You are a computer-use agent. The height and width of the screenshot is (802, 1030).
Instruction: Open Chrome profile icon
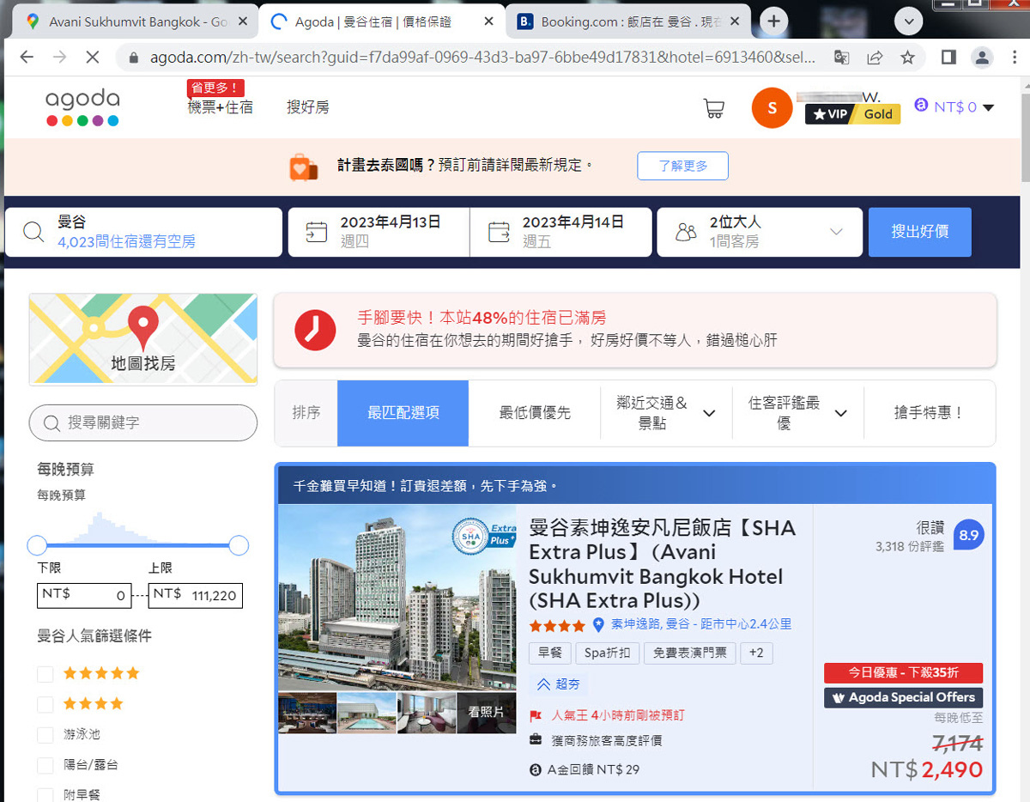[x=982, y=58]
